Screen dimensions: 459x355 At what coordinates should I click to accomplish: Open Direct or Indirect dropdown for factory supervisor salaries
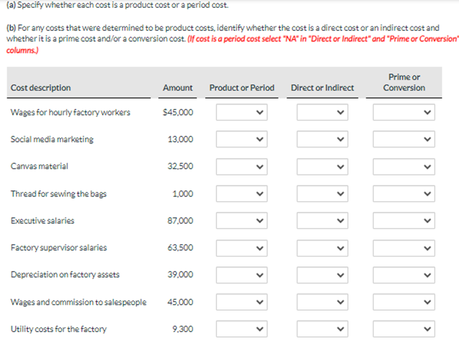(x=322, y=248)
